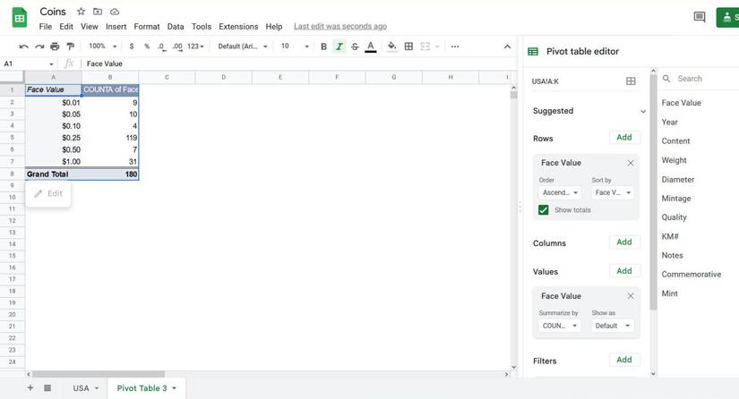Open the Show as Default dropdown
The image size is (739, 399).
coord(612,326)
